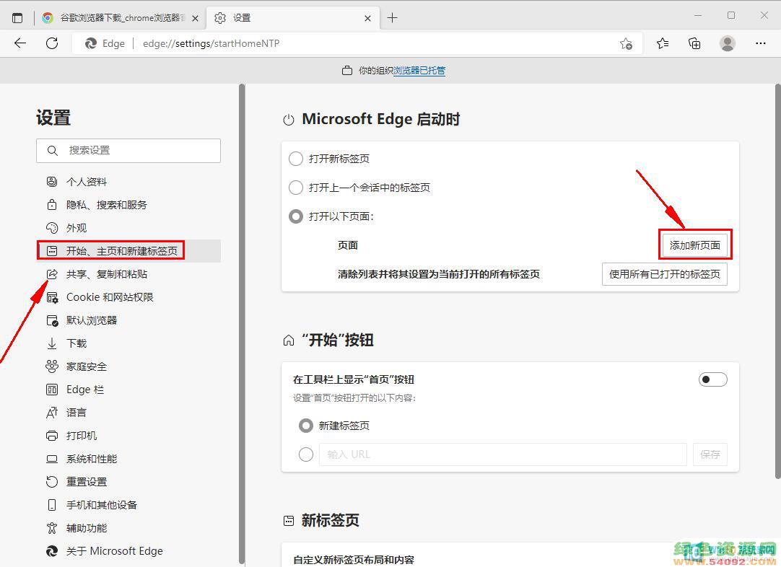
Task: Click the vertical tabs icon in title bar
Action: pos(17,18)
